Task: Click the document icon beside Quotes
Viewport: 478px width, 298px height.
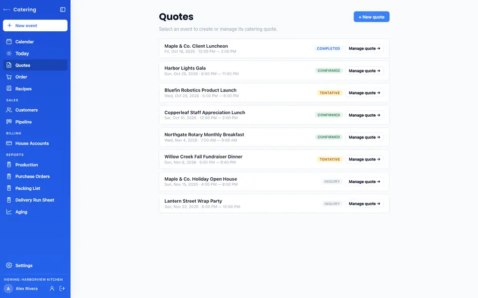Action: click(x=9, y=65)
